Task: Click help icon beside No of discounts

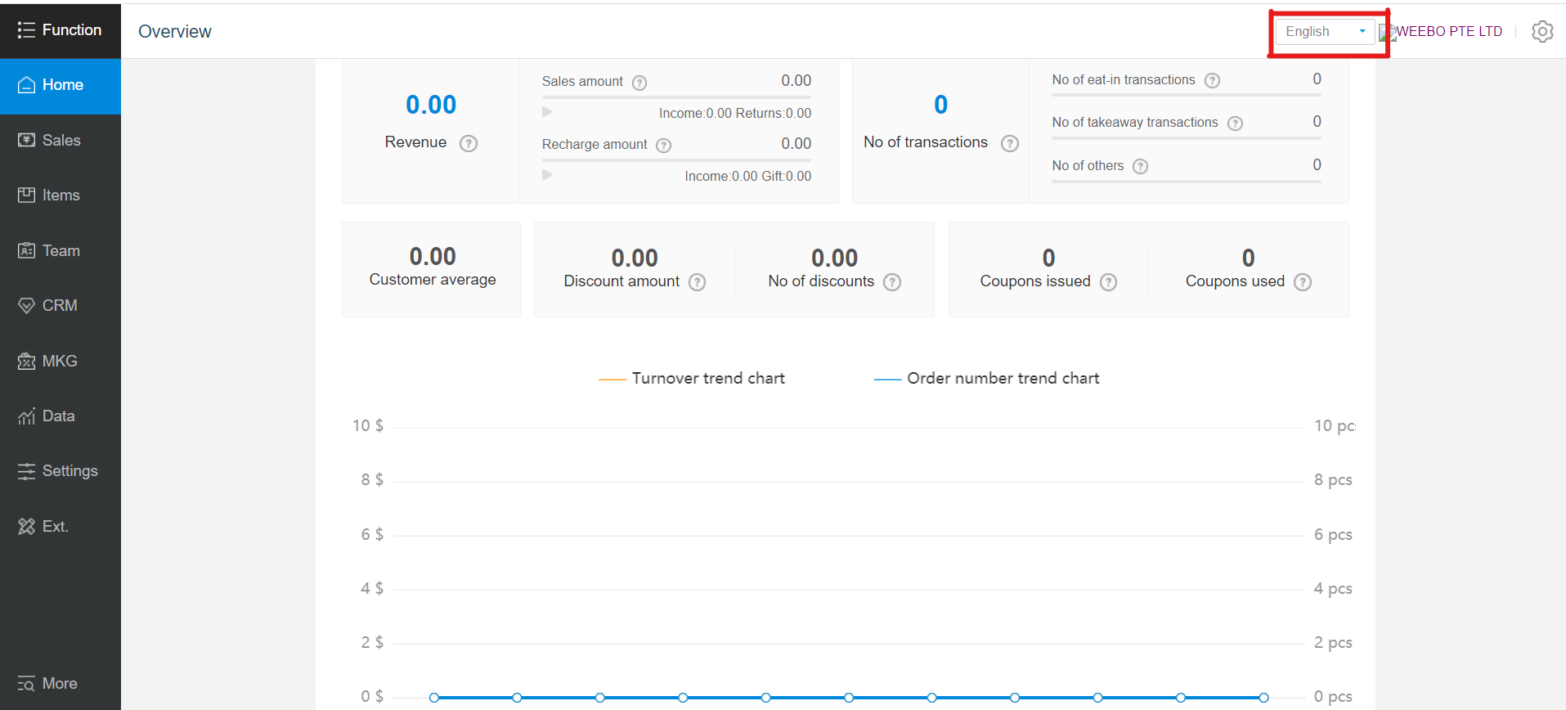Action: (x=892, y=282)
